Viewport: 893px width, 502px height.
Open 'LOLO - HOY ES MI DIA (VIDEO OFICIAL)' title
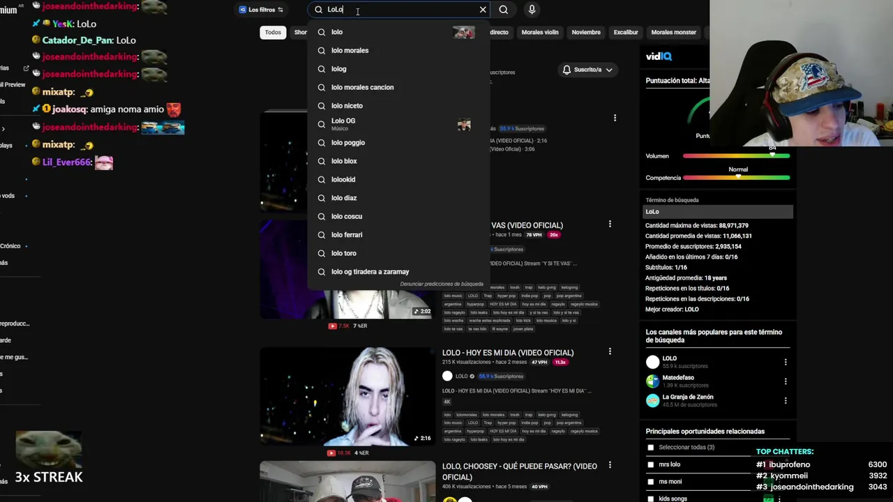point(508,353)
